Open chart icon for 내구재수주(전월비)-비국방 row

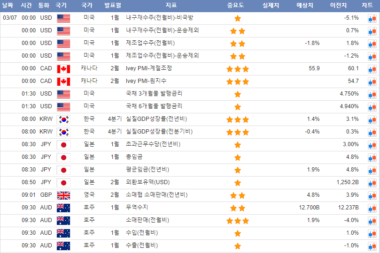pos(372,18)
